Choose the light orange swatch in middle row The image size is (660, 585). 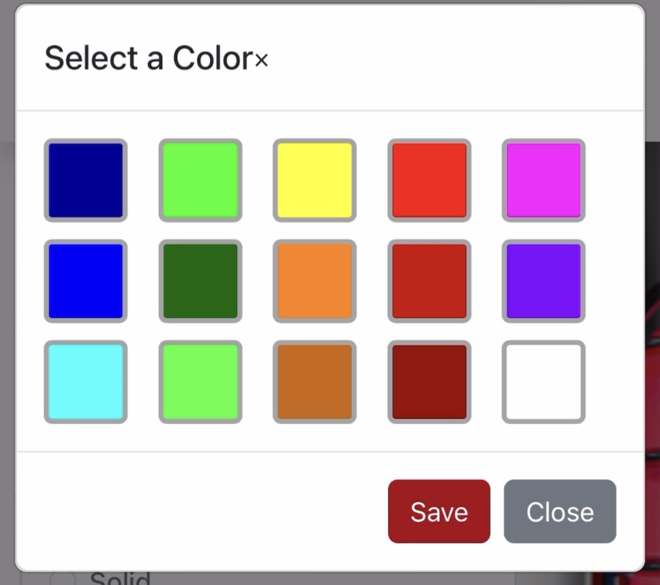pos(315,281)
